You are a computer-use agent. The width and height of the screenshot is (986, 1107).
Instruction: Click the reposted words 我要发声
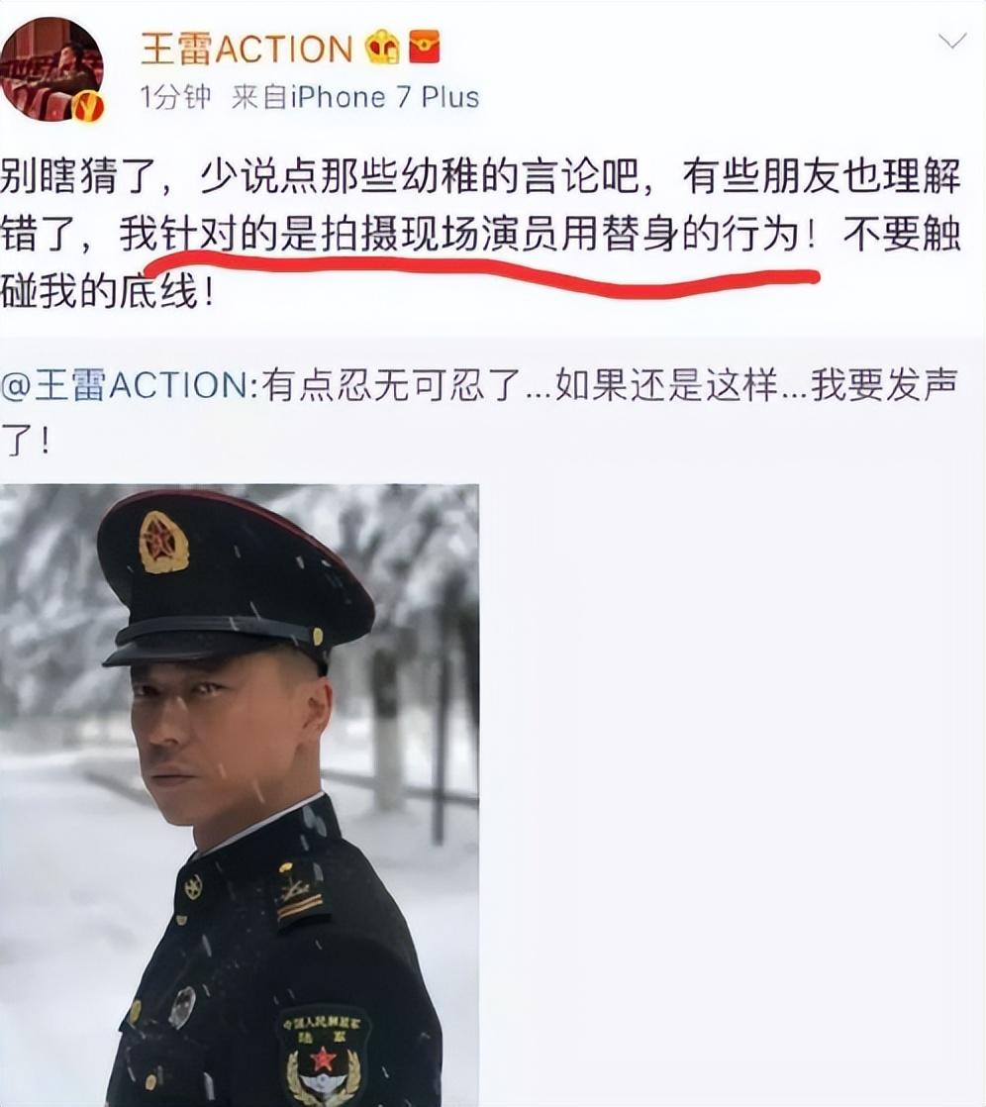click(x=884, y=385)
